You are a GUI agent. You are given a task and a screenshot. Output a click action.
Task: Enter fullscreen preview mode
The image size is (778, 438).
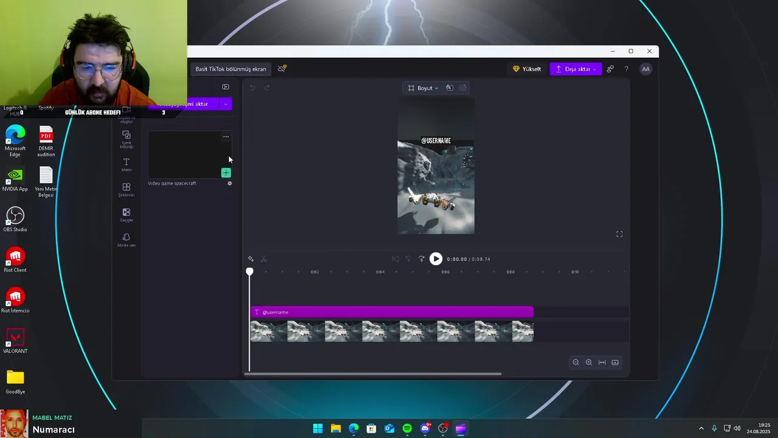(x=619, y=234)
